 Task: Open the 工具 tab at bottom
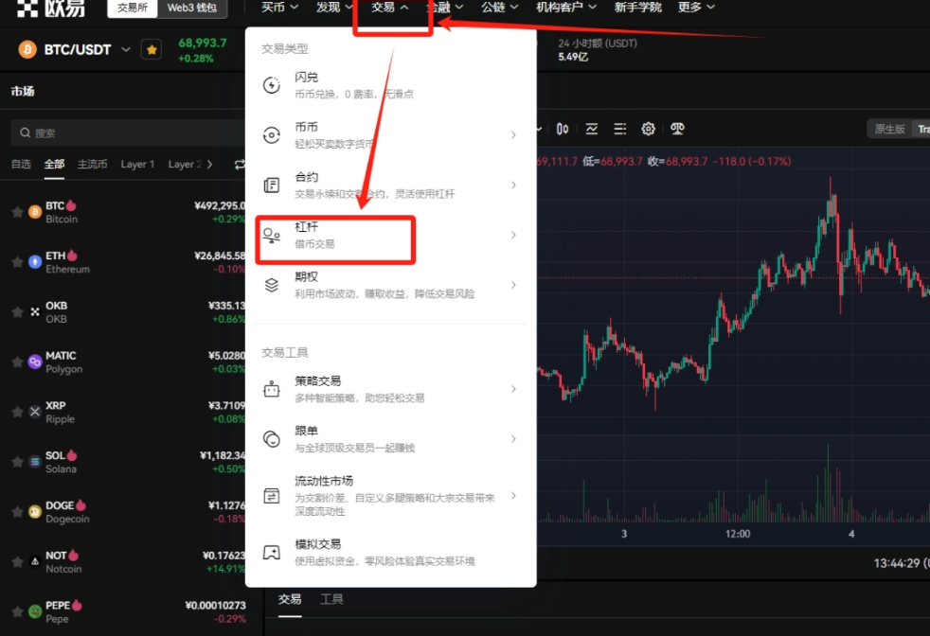(x=331, y=598)
